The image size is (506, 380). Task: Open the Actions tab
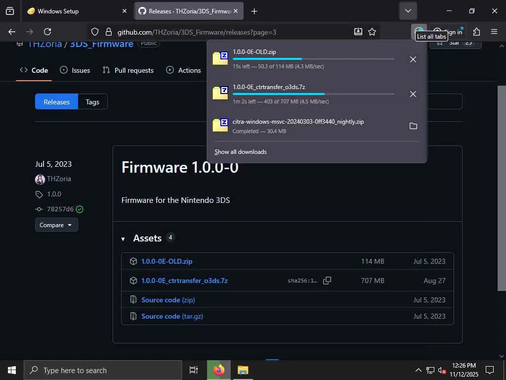point(184,70)
